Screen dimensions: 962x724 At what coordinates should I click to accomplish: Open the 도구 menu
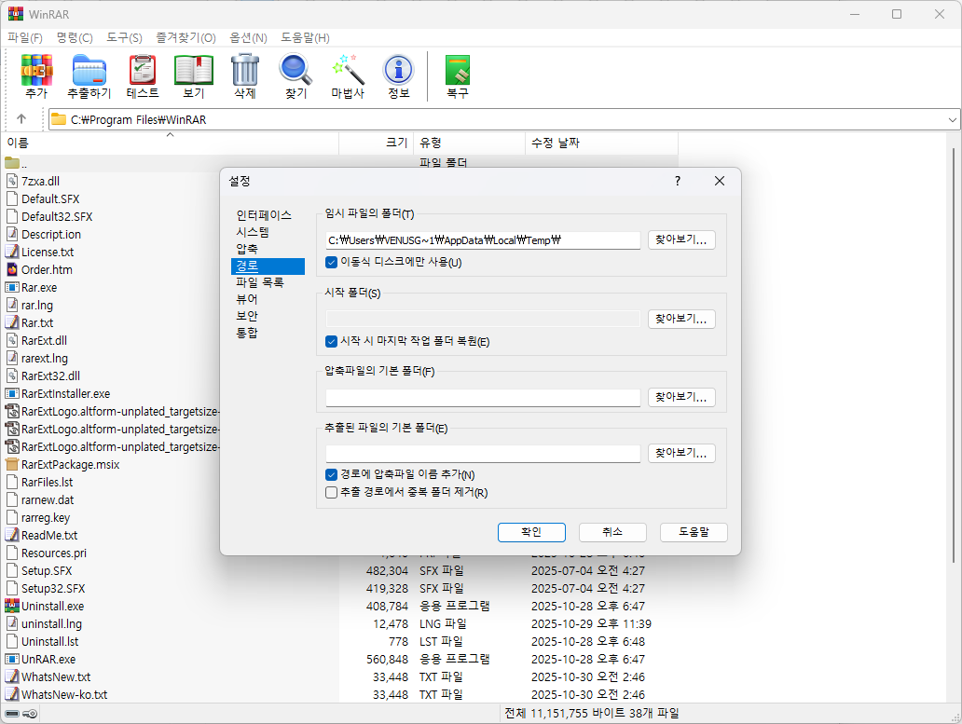[125, 38]
